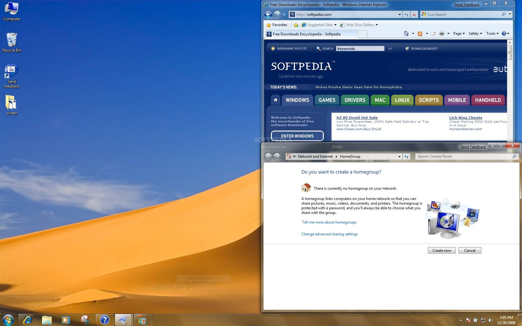522x326 pixels.
Task: Click the Create now button
Action: point(442,251)
